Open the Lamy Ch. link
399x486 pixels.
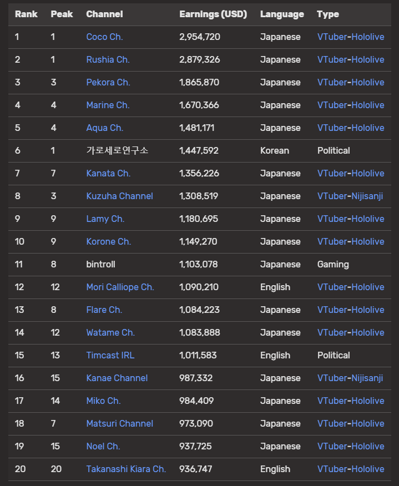pos(105,219)
